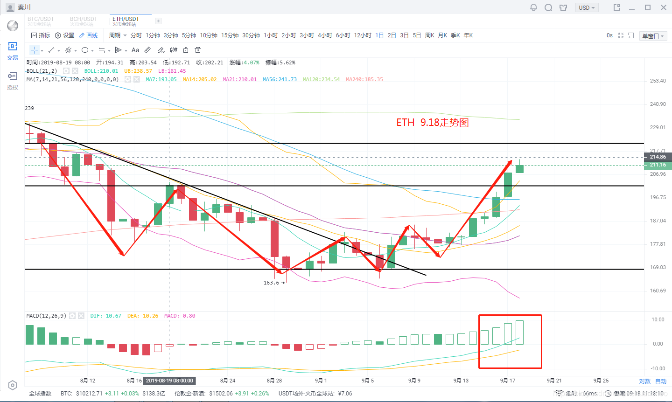The image size is (672, 402).
Task: Open MA indicator settings gear
Action: click(127, 79)
